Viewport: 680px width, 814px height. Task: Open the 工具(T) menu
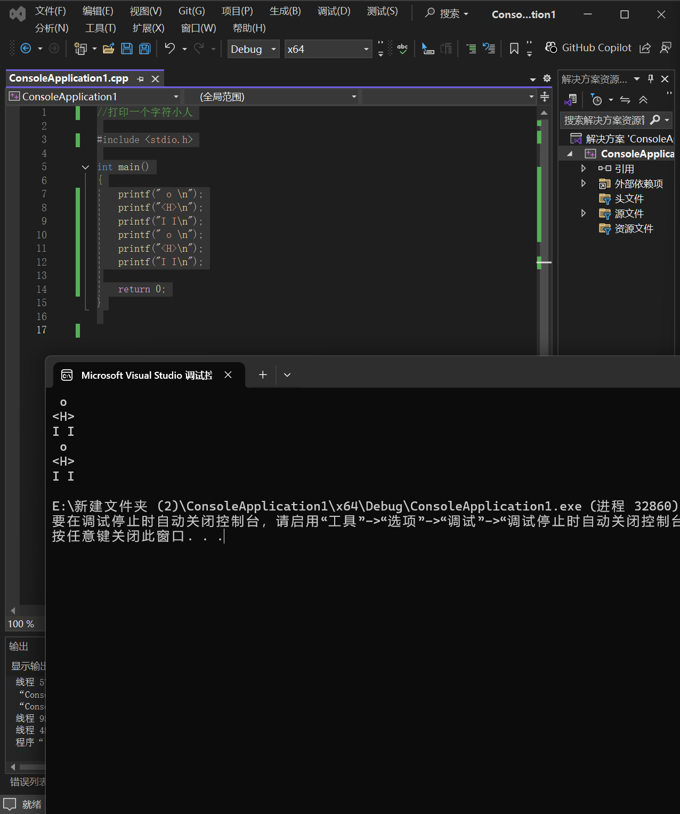tap(100, 28)
